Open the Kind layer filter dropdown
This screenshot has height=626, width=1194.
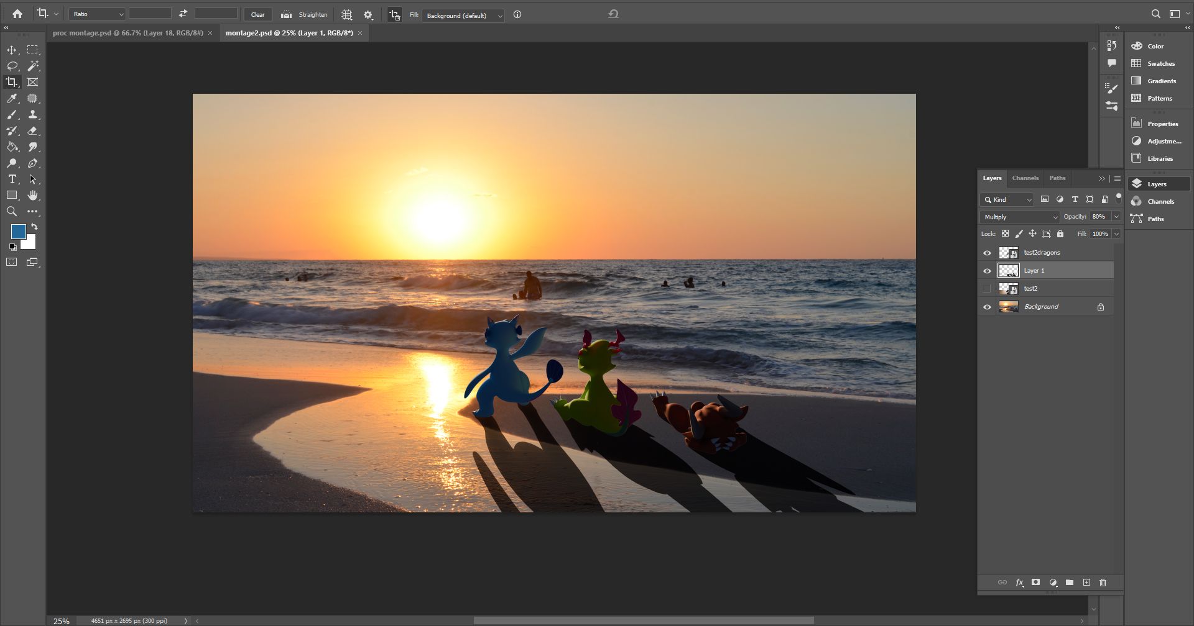[x=1007, y=199]
